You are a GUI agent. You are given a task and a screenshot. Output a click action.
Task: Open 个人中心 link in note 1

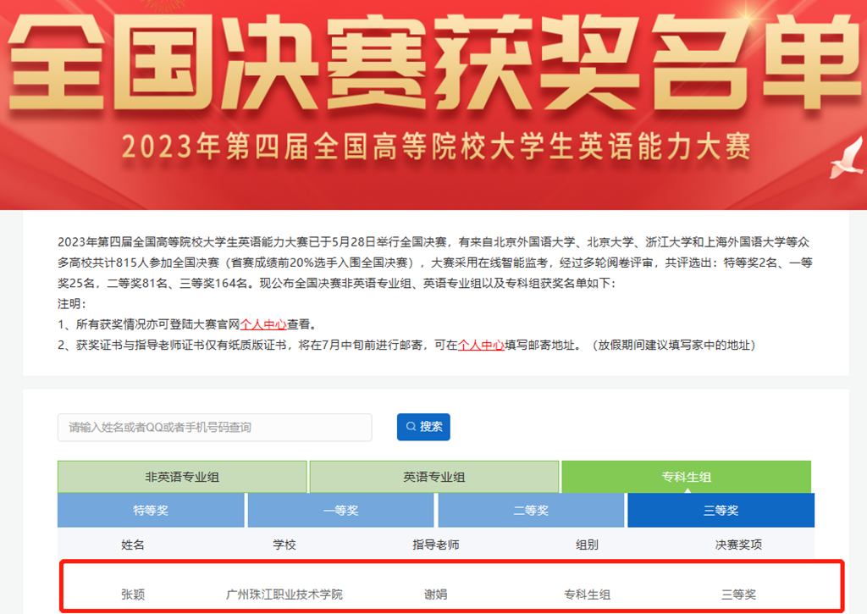263,324
